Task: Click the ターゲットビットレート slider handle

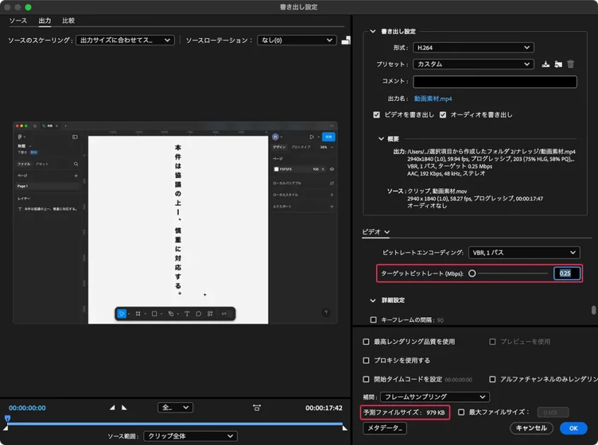Action: (x=471, y=273)
